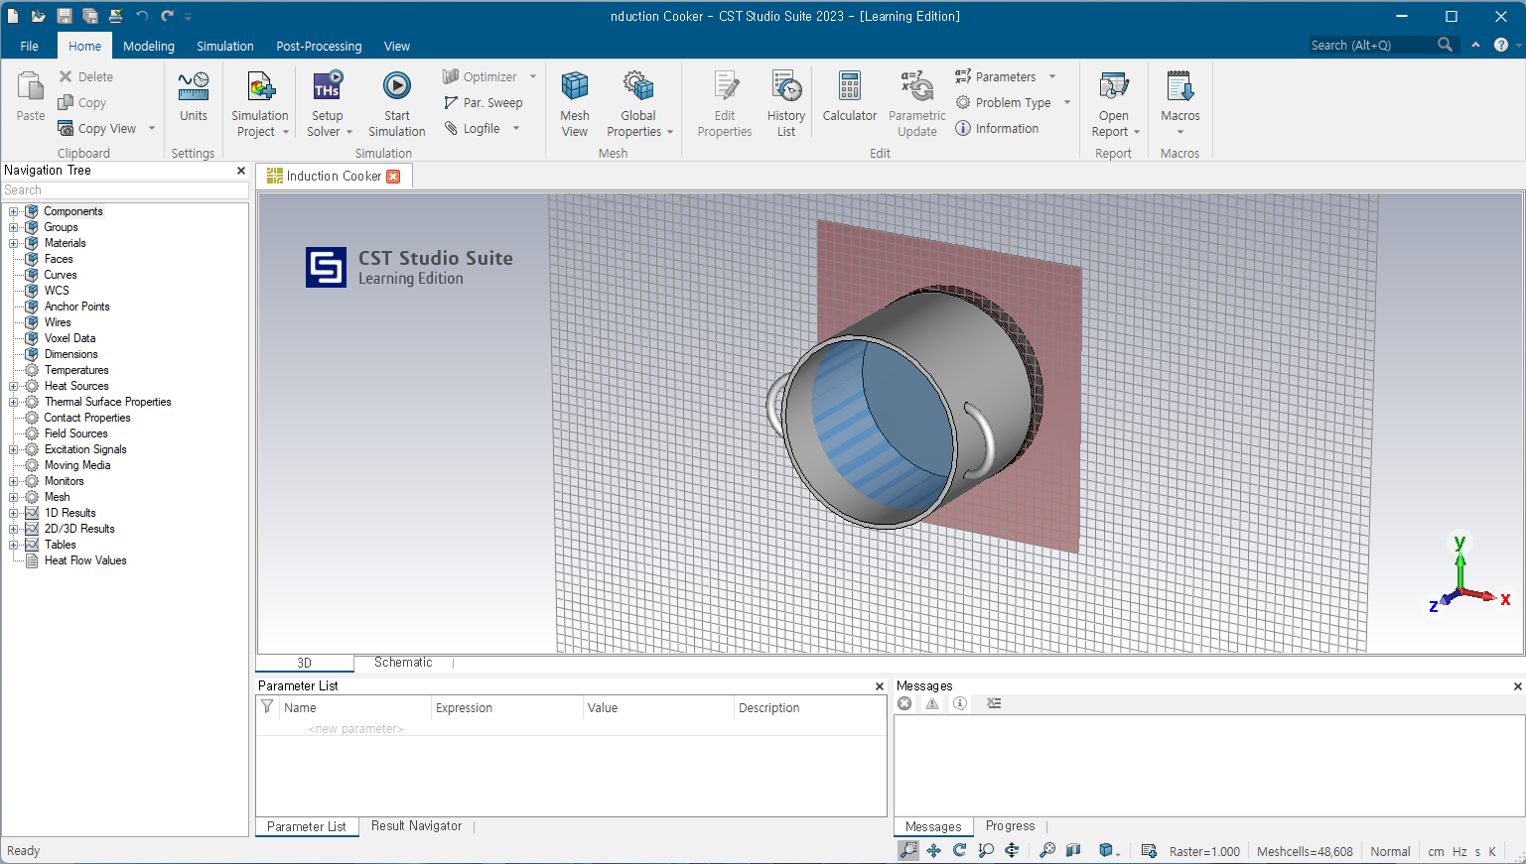
Task: Expand the Materials tree node
Action: (14, 243)
